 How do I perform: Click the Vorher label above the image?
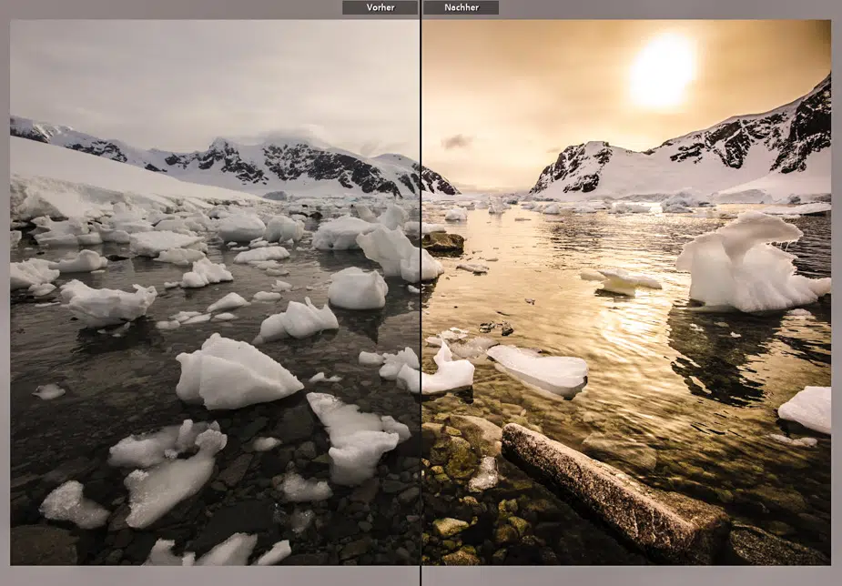coord(380,7)
